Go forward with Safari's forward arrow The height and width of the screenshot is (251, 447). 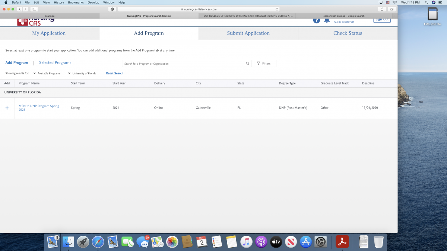[x=25, y=9]
